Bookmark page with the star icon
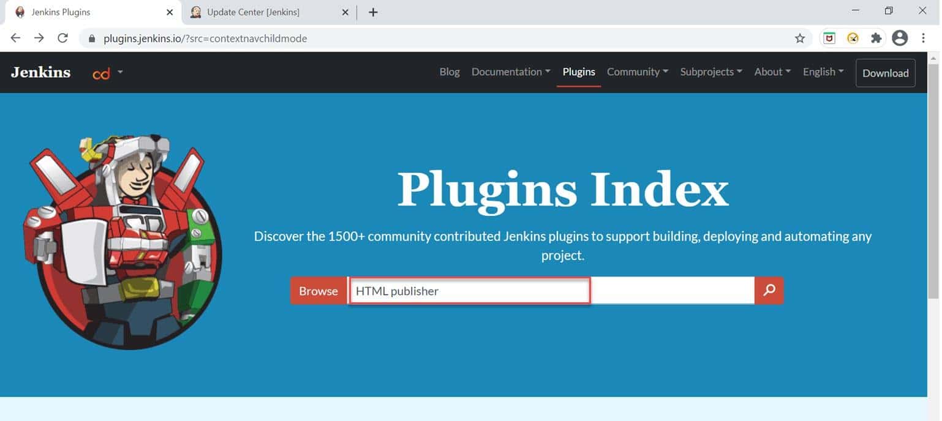The width and height of the screenshot is (942, 421). pos(800,38)
